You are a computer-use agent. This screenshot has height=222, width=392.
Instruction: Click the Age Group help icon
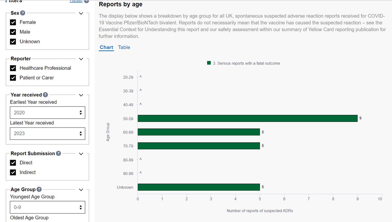tap(39, 189)
